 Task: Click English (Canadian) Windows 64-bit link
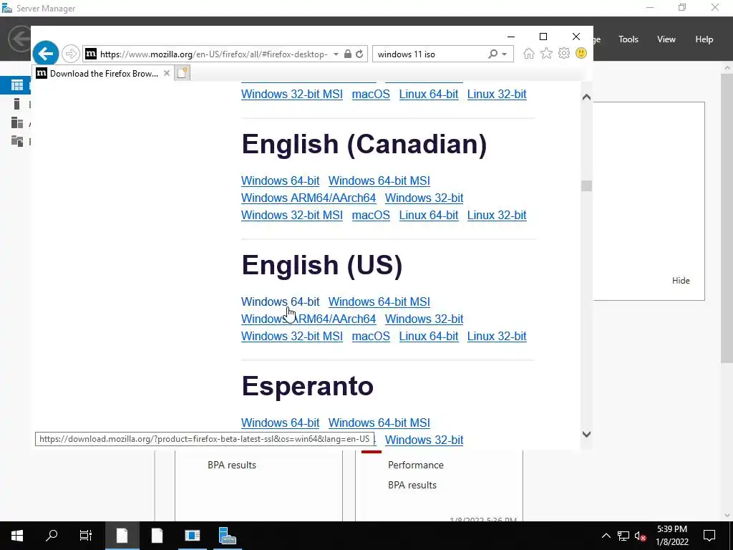pos(280,180)
